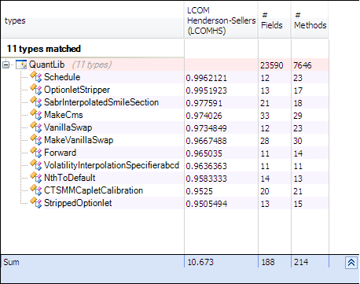Select SabrInterpolatedSmileSection in the tree
This screenshot has height=284, width=360.
101,102
